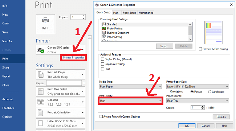The height and width of the screenshot is (131, 236).
Task: Click the Photo Printing icon in list
Action: 104,28
